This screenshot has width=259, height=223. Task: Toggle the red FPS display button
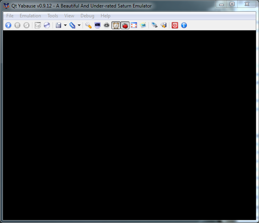coord(125,25)
